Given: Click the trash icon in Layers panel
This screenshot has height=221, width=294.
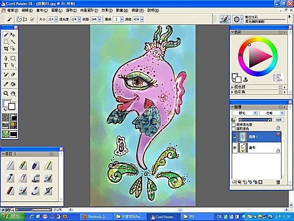Looking at the screenshot, I should 278,182.
